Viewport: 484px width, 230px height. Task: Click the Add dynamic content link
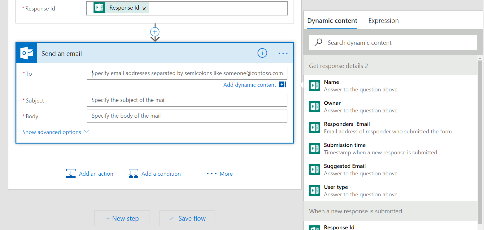(x=250, y=85)
